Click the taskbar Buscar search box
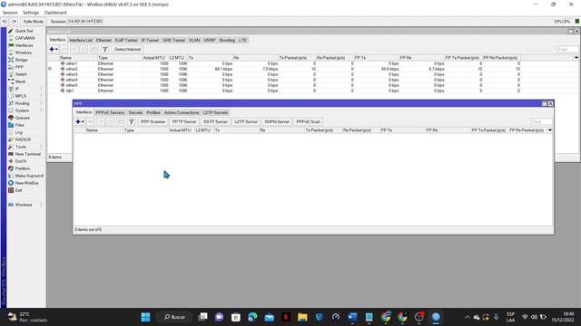The height and width of the screenshot is (326, 581). pos(175,317)
